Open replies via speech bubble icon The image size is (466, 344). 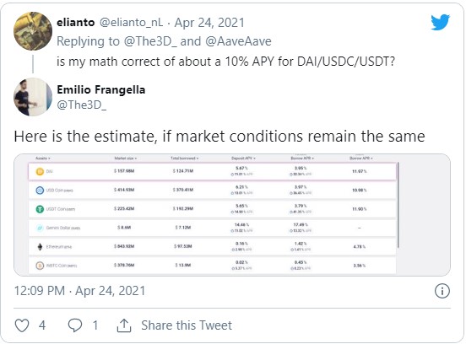pos(75,325)
